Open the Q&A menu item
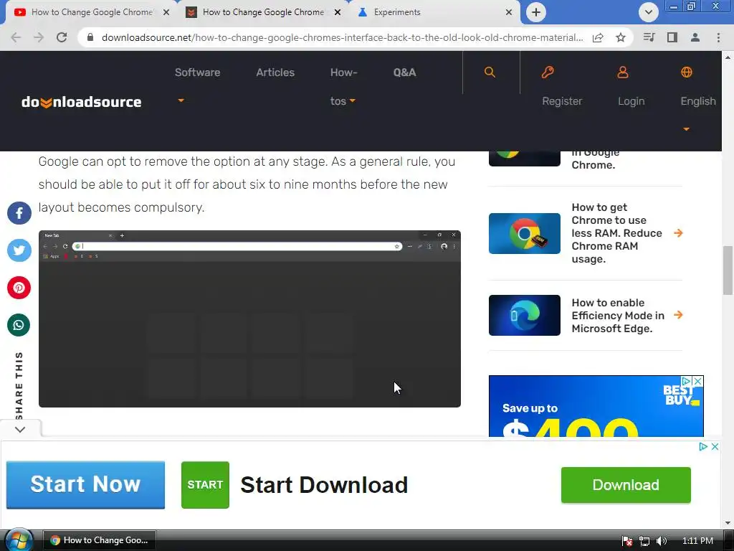Screen dimensions: 734x551 pyautogui.click(x=404, y=72)
